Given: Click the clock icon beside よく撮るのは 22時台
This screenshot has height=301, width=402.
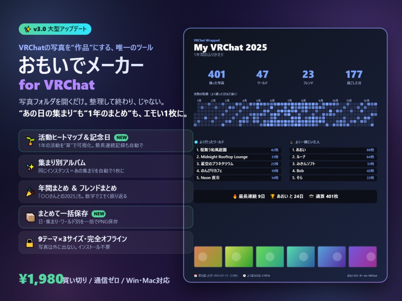Looking at the screenshot, I should pos(244,276).
